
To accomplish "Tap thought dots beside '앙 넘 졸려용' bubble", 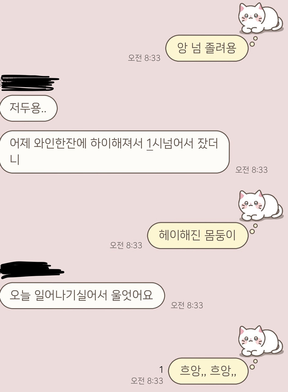I will coord(253,41).
